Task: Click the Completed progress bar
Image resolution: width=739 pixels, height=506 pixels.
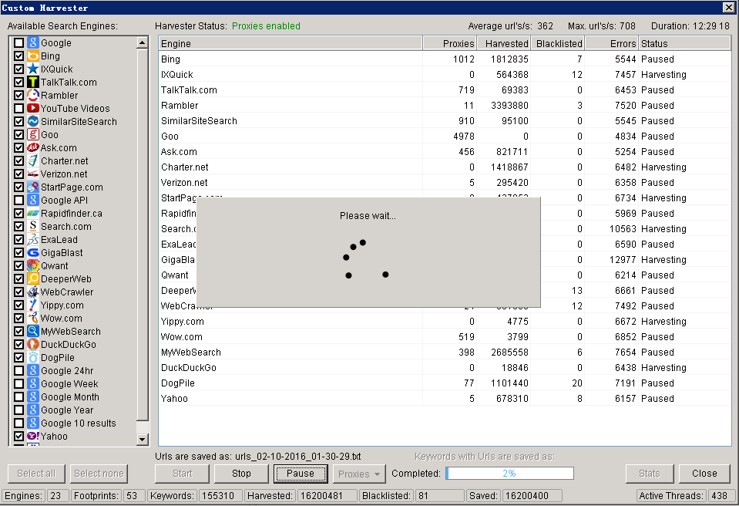Action: 509,474
